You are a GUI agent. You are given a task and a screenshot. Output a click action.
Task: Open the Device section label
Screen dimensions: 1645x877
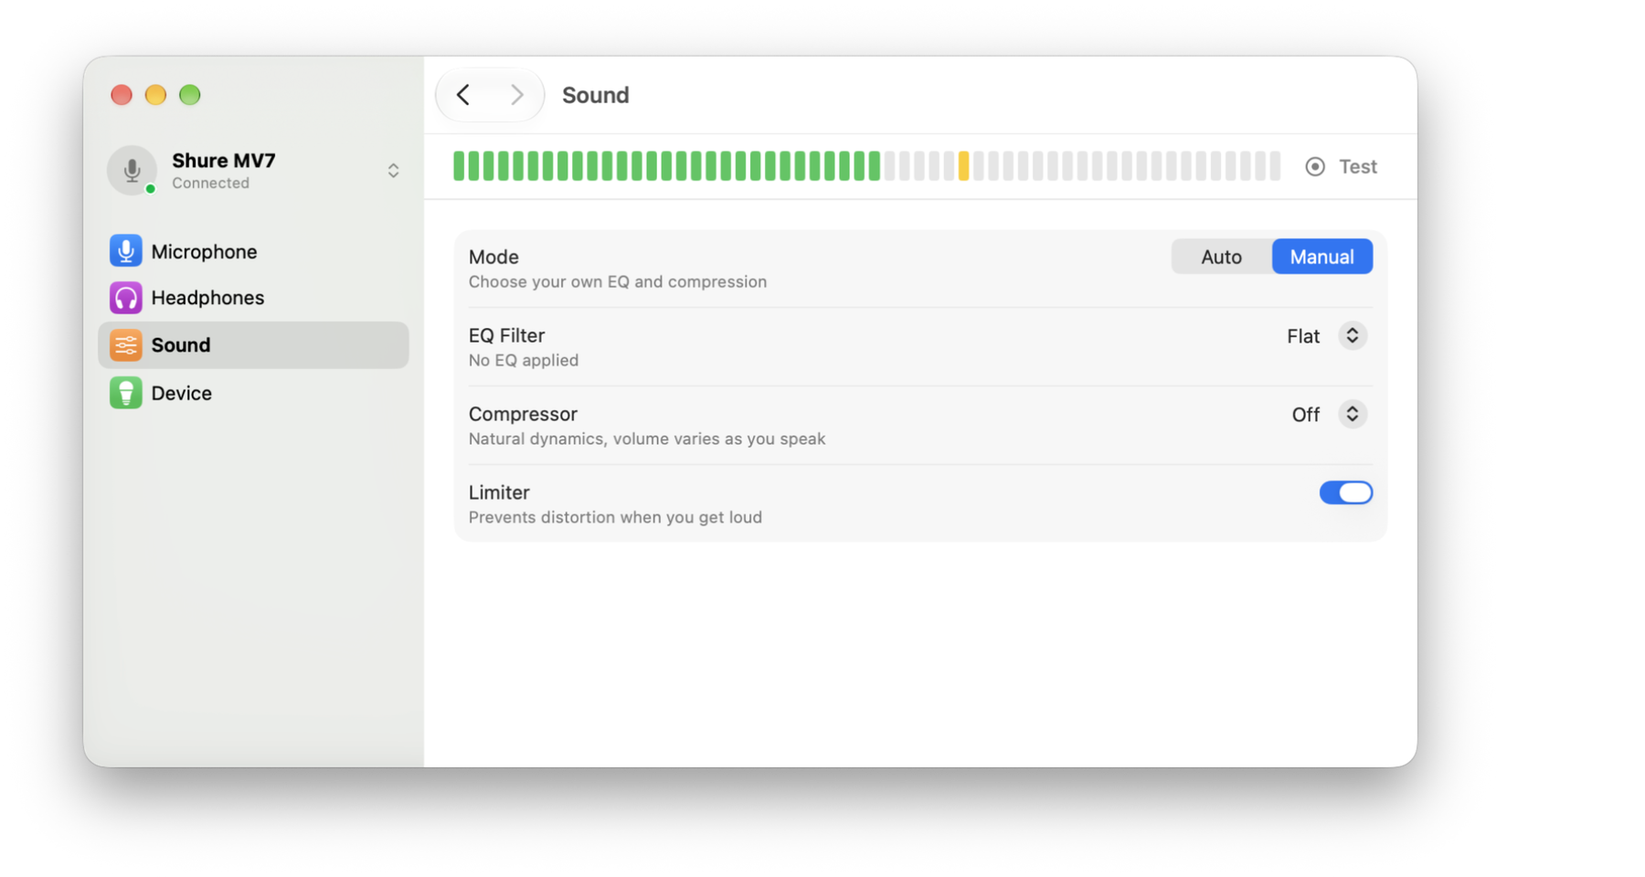point(182,393)
